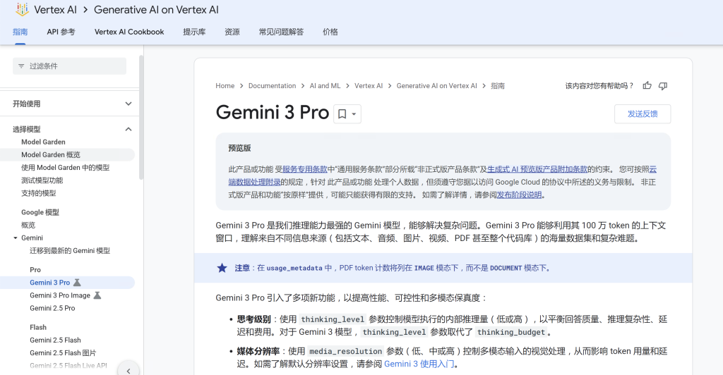Click Vertex AI in the top header

(55, 10)
